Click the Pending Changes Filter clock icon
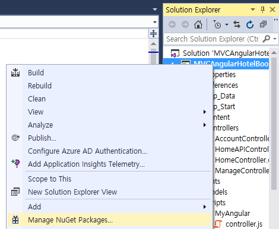The image size is (279, 229). 217,24
